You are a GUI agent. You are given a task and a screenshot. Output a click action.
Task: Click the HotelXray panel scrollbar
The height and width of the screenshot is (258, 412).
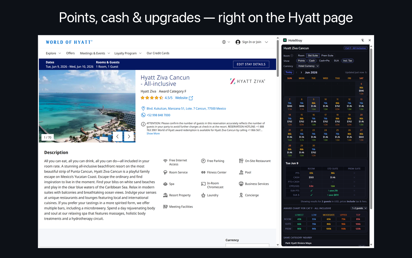[x=371, y=129]
